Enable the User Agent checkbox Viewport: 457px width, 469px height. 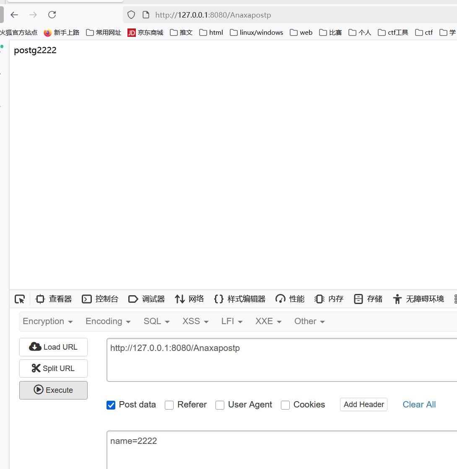click(220, 405)
